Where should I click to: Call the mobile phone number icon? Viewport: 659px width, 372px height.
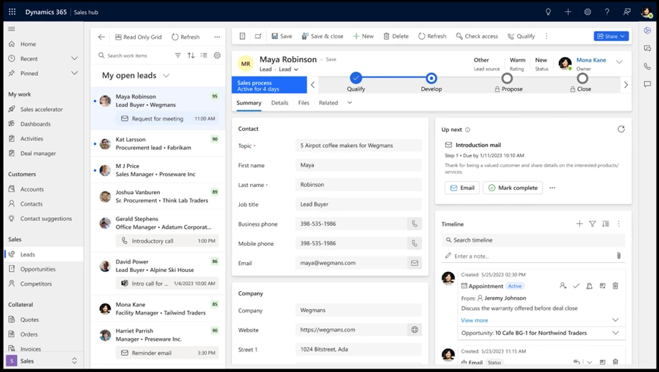click(x=415, y=243)
